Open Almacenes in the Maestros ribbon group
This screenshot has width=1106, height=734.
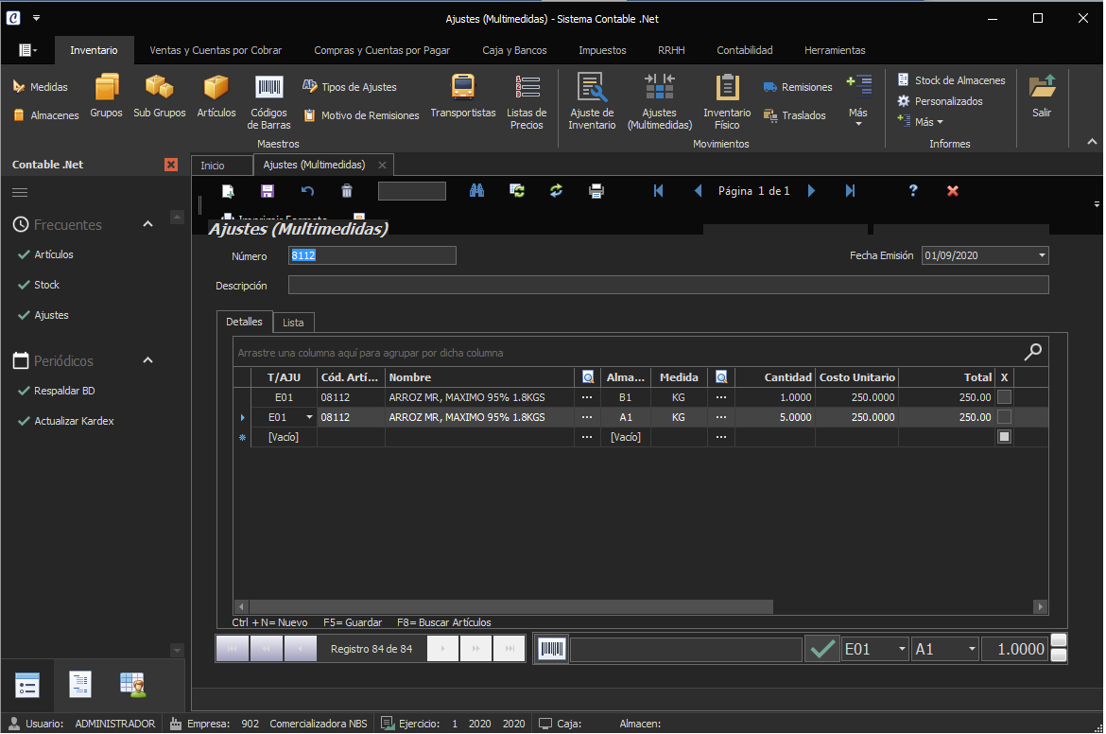46,115
